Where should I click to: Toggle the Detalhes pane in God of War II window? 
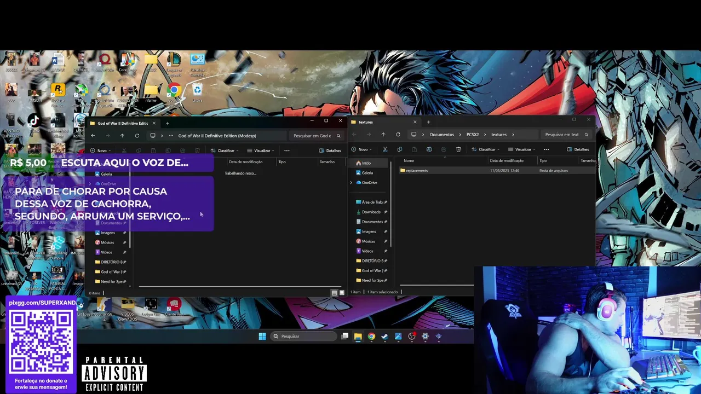(330, 150)
